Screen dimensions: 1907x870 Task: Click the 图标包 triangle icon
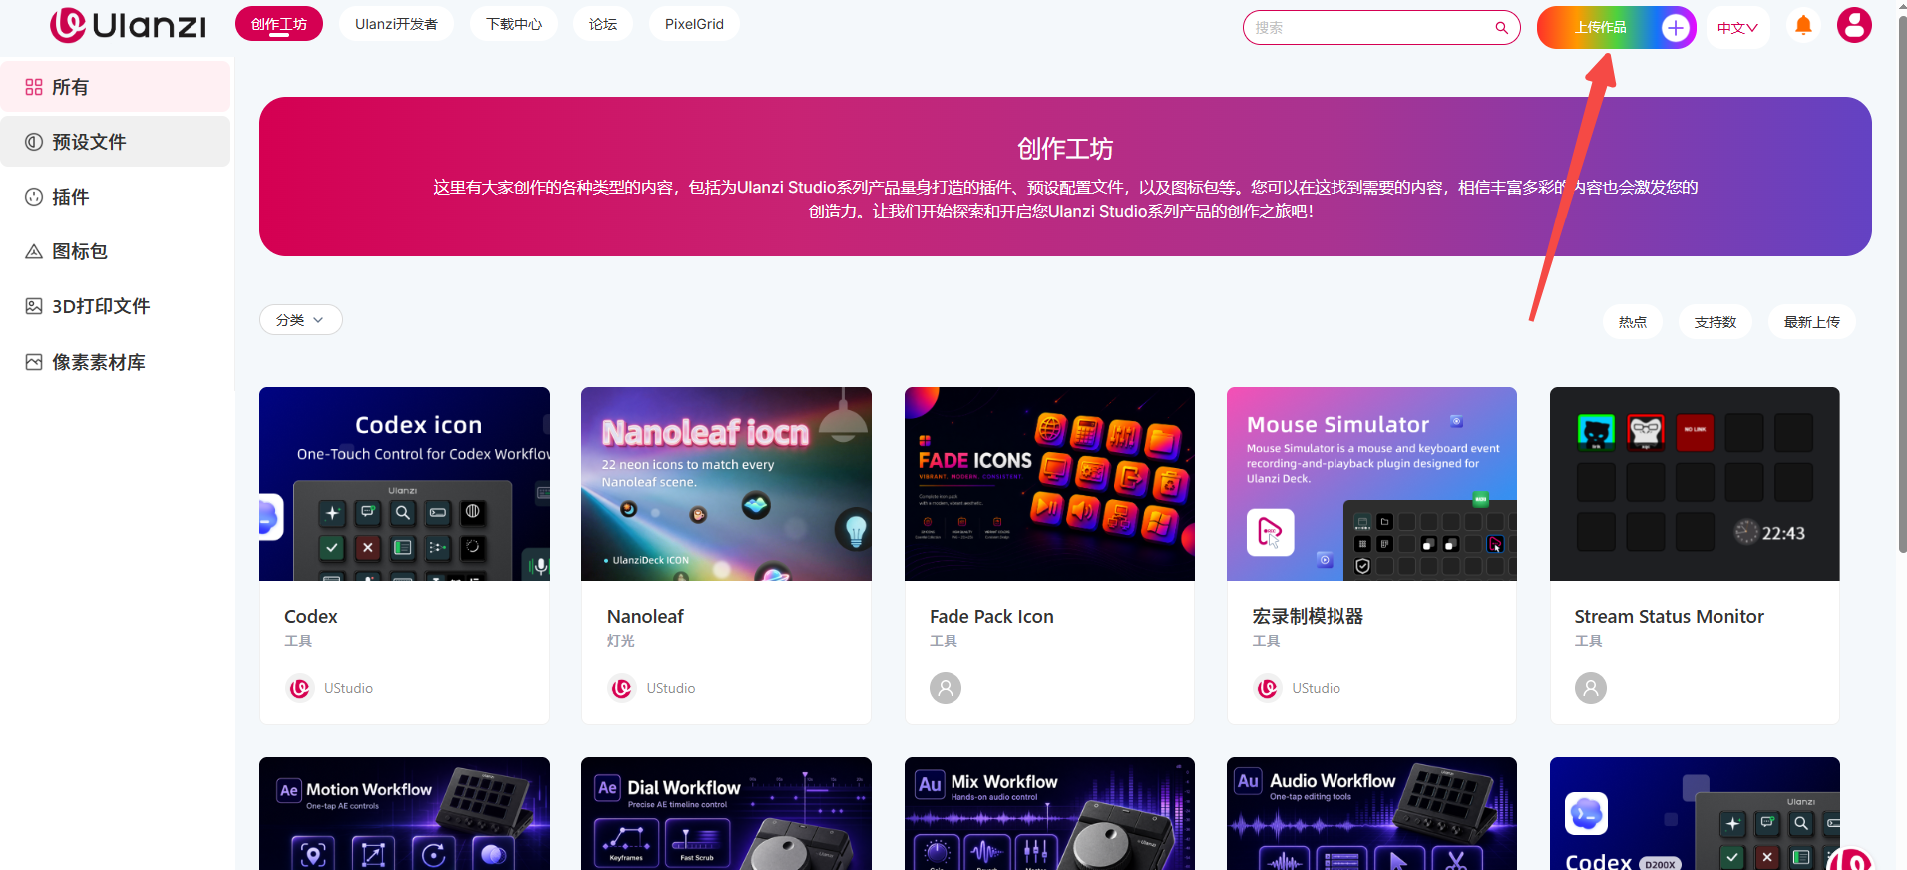pyautogui.click(x=34, y=251)
